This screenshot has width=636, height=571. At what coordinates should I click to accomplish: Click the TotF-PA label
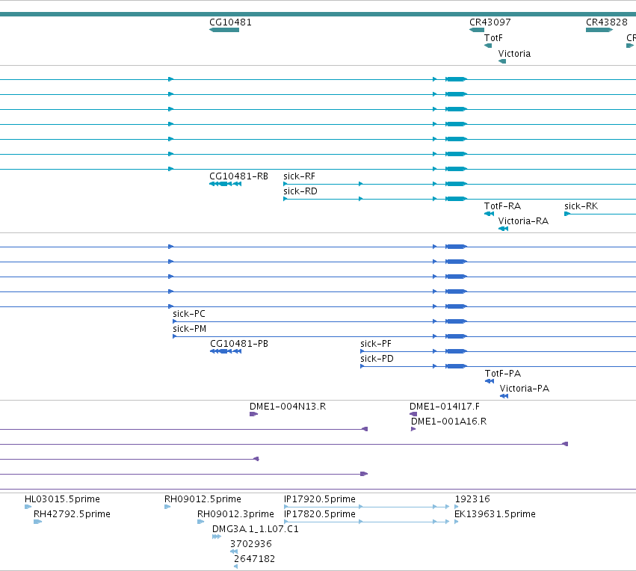503,374
